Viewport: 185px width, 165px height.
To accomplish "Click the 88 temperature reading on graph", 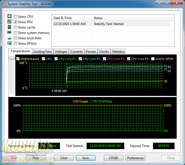I will click(165, 66).
